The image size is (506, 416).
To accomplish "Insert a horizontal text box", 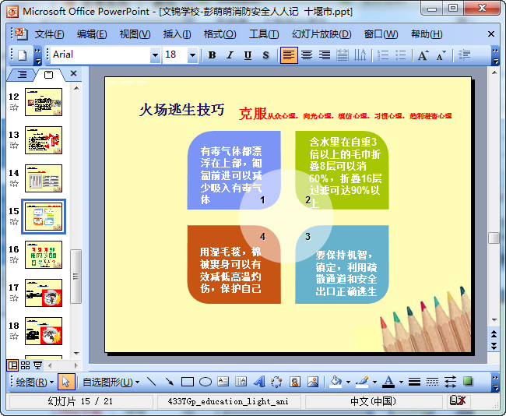I will tap(223, 382).
